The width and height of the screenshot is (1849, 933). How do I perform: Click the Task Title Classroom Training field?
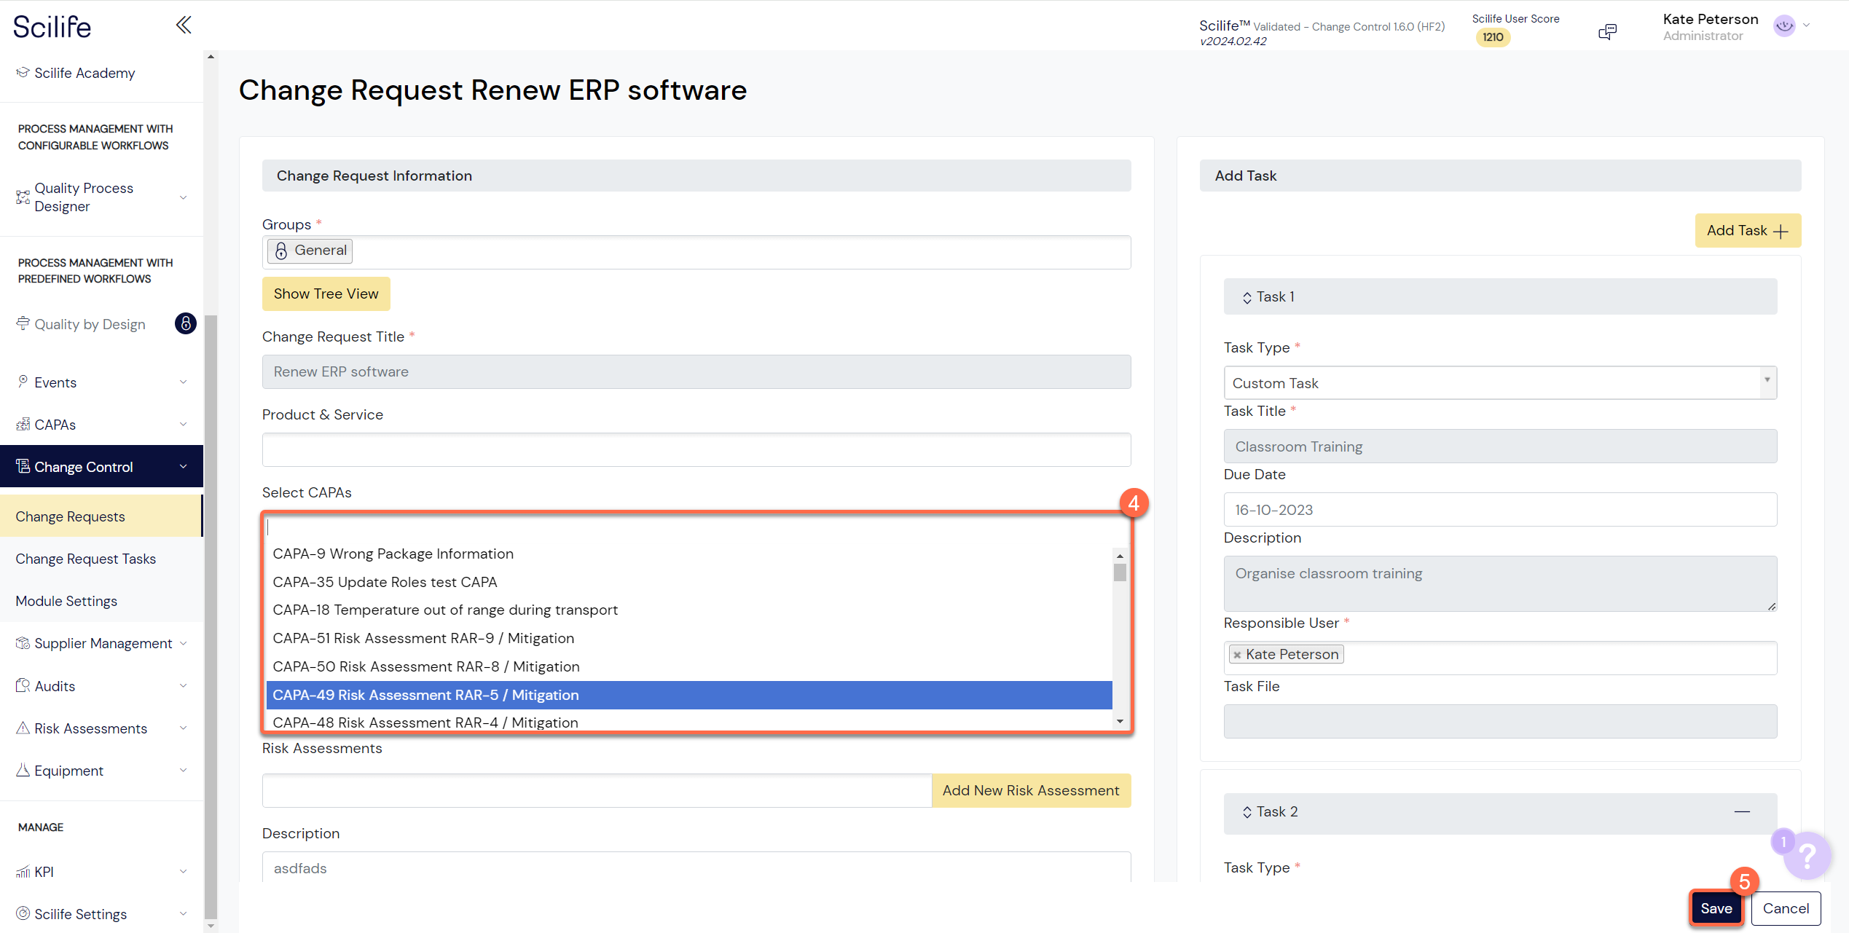(1500, 446)
